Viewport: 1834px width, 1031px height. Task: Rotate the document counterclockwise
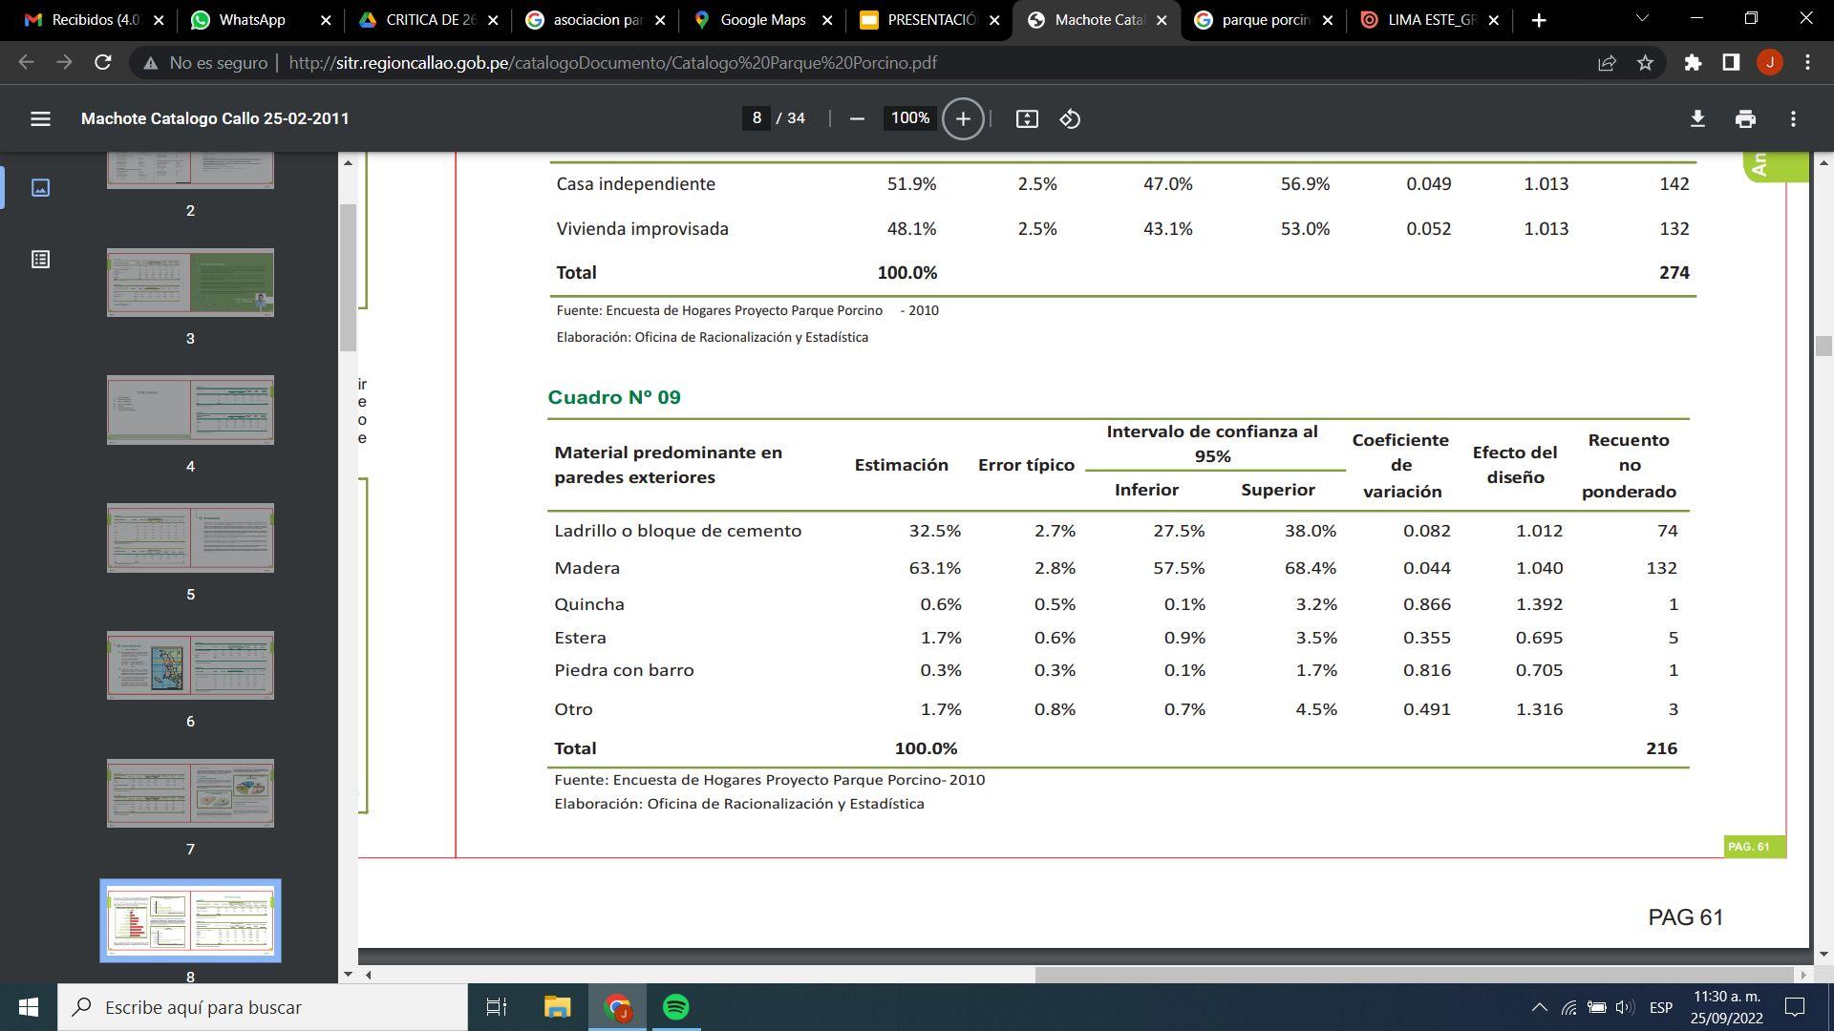(x=1070, y=118)
